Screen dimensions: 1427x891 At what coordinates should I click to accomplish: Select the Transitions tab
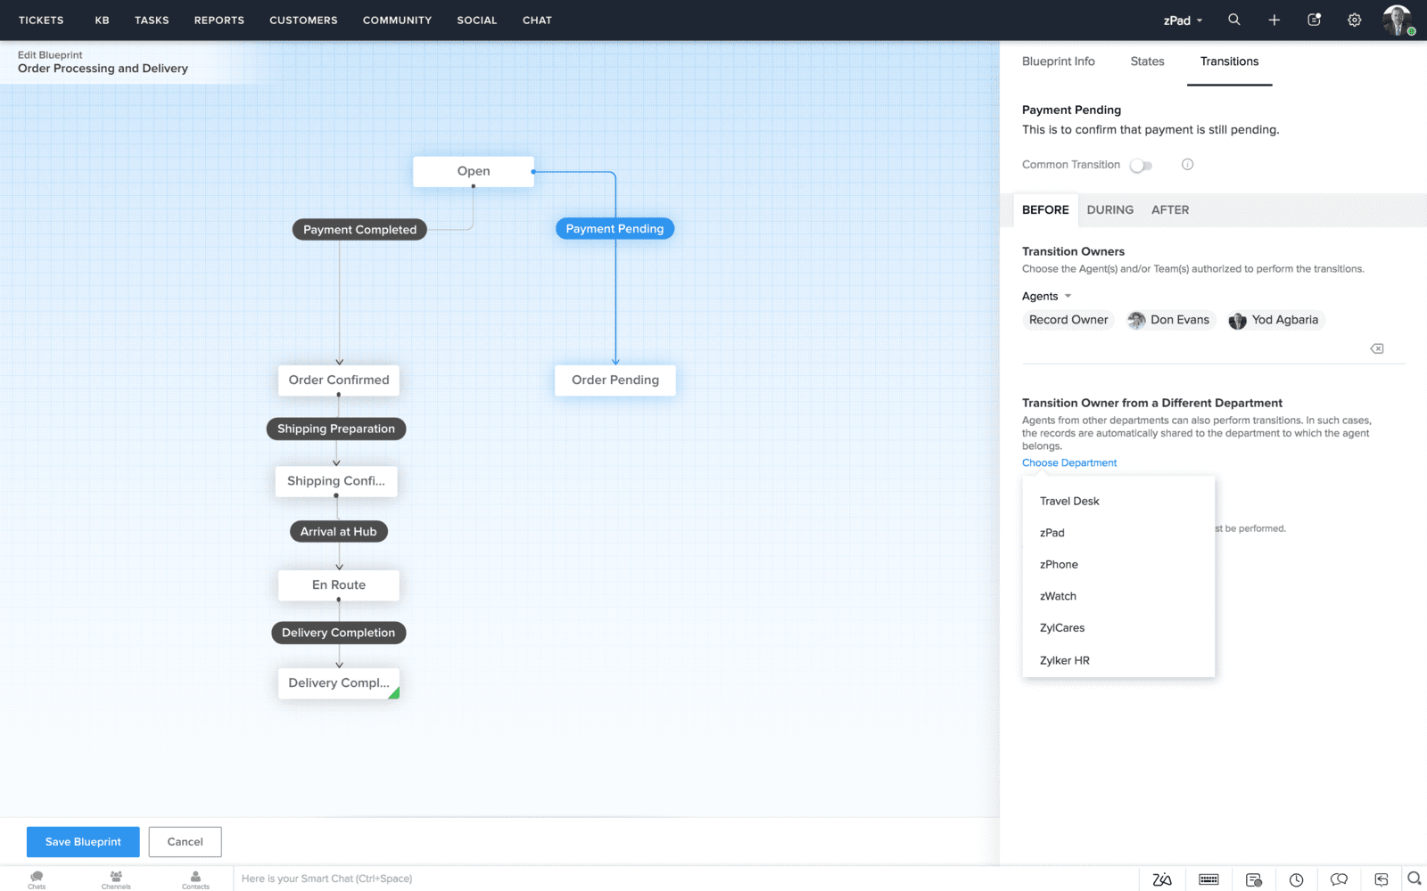point(1229,61)
